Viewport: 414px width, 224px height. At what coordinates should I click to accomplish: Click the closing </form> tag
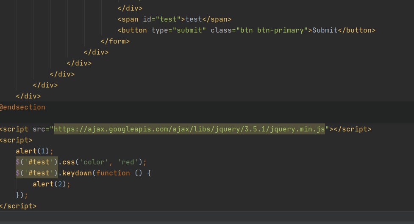click(x=115, y=41)
